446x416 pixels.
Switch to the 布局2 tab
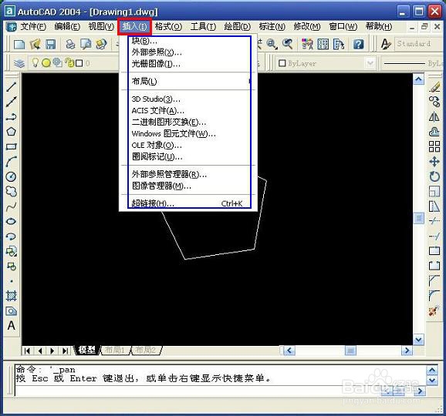point(146,351)
